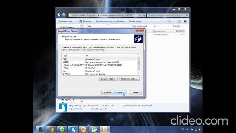236x133 pixels.
Task: Click the green app taskbar icon
Action: pos(41,129)
